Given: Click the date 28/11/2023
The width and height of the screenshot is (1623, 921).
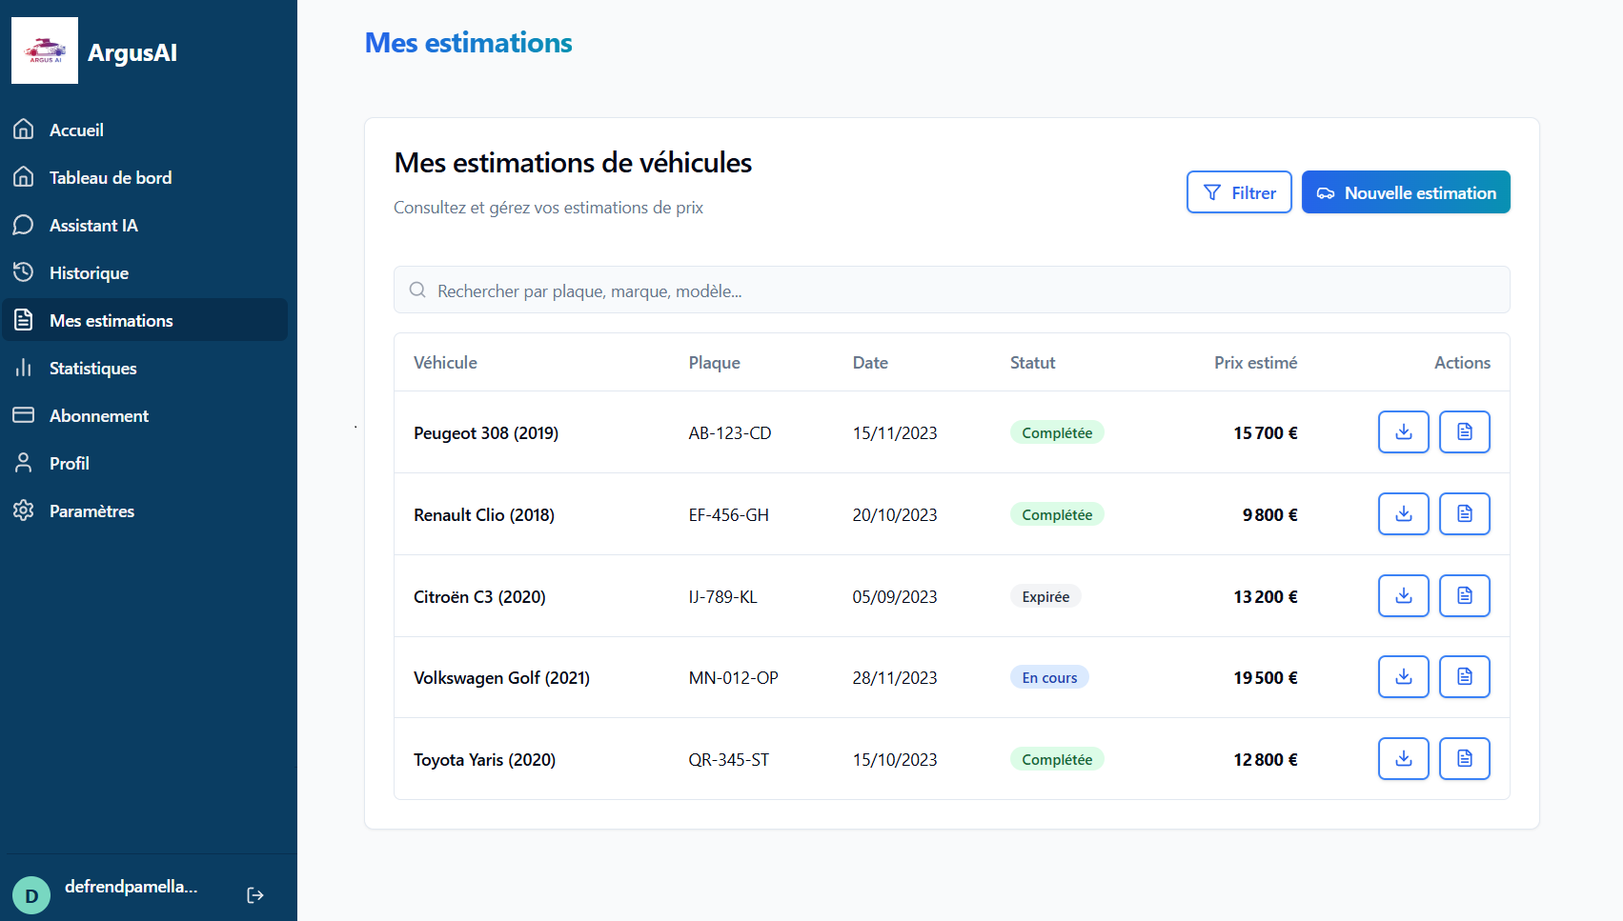Looking at the screenshot, I should [894, 677].
